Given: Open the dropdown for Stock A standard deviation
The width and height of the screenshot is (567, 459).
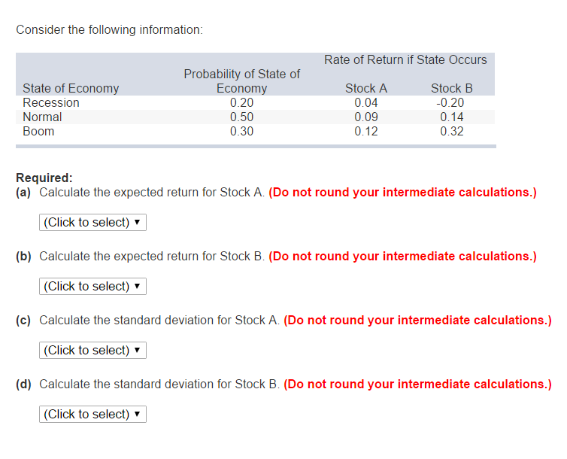Looking at the screenshot, I should coord(92,350).
